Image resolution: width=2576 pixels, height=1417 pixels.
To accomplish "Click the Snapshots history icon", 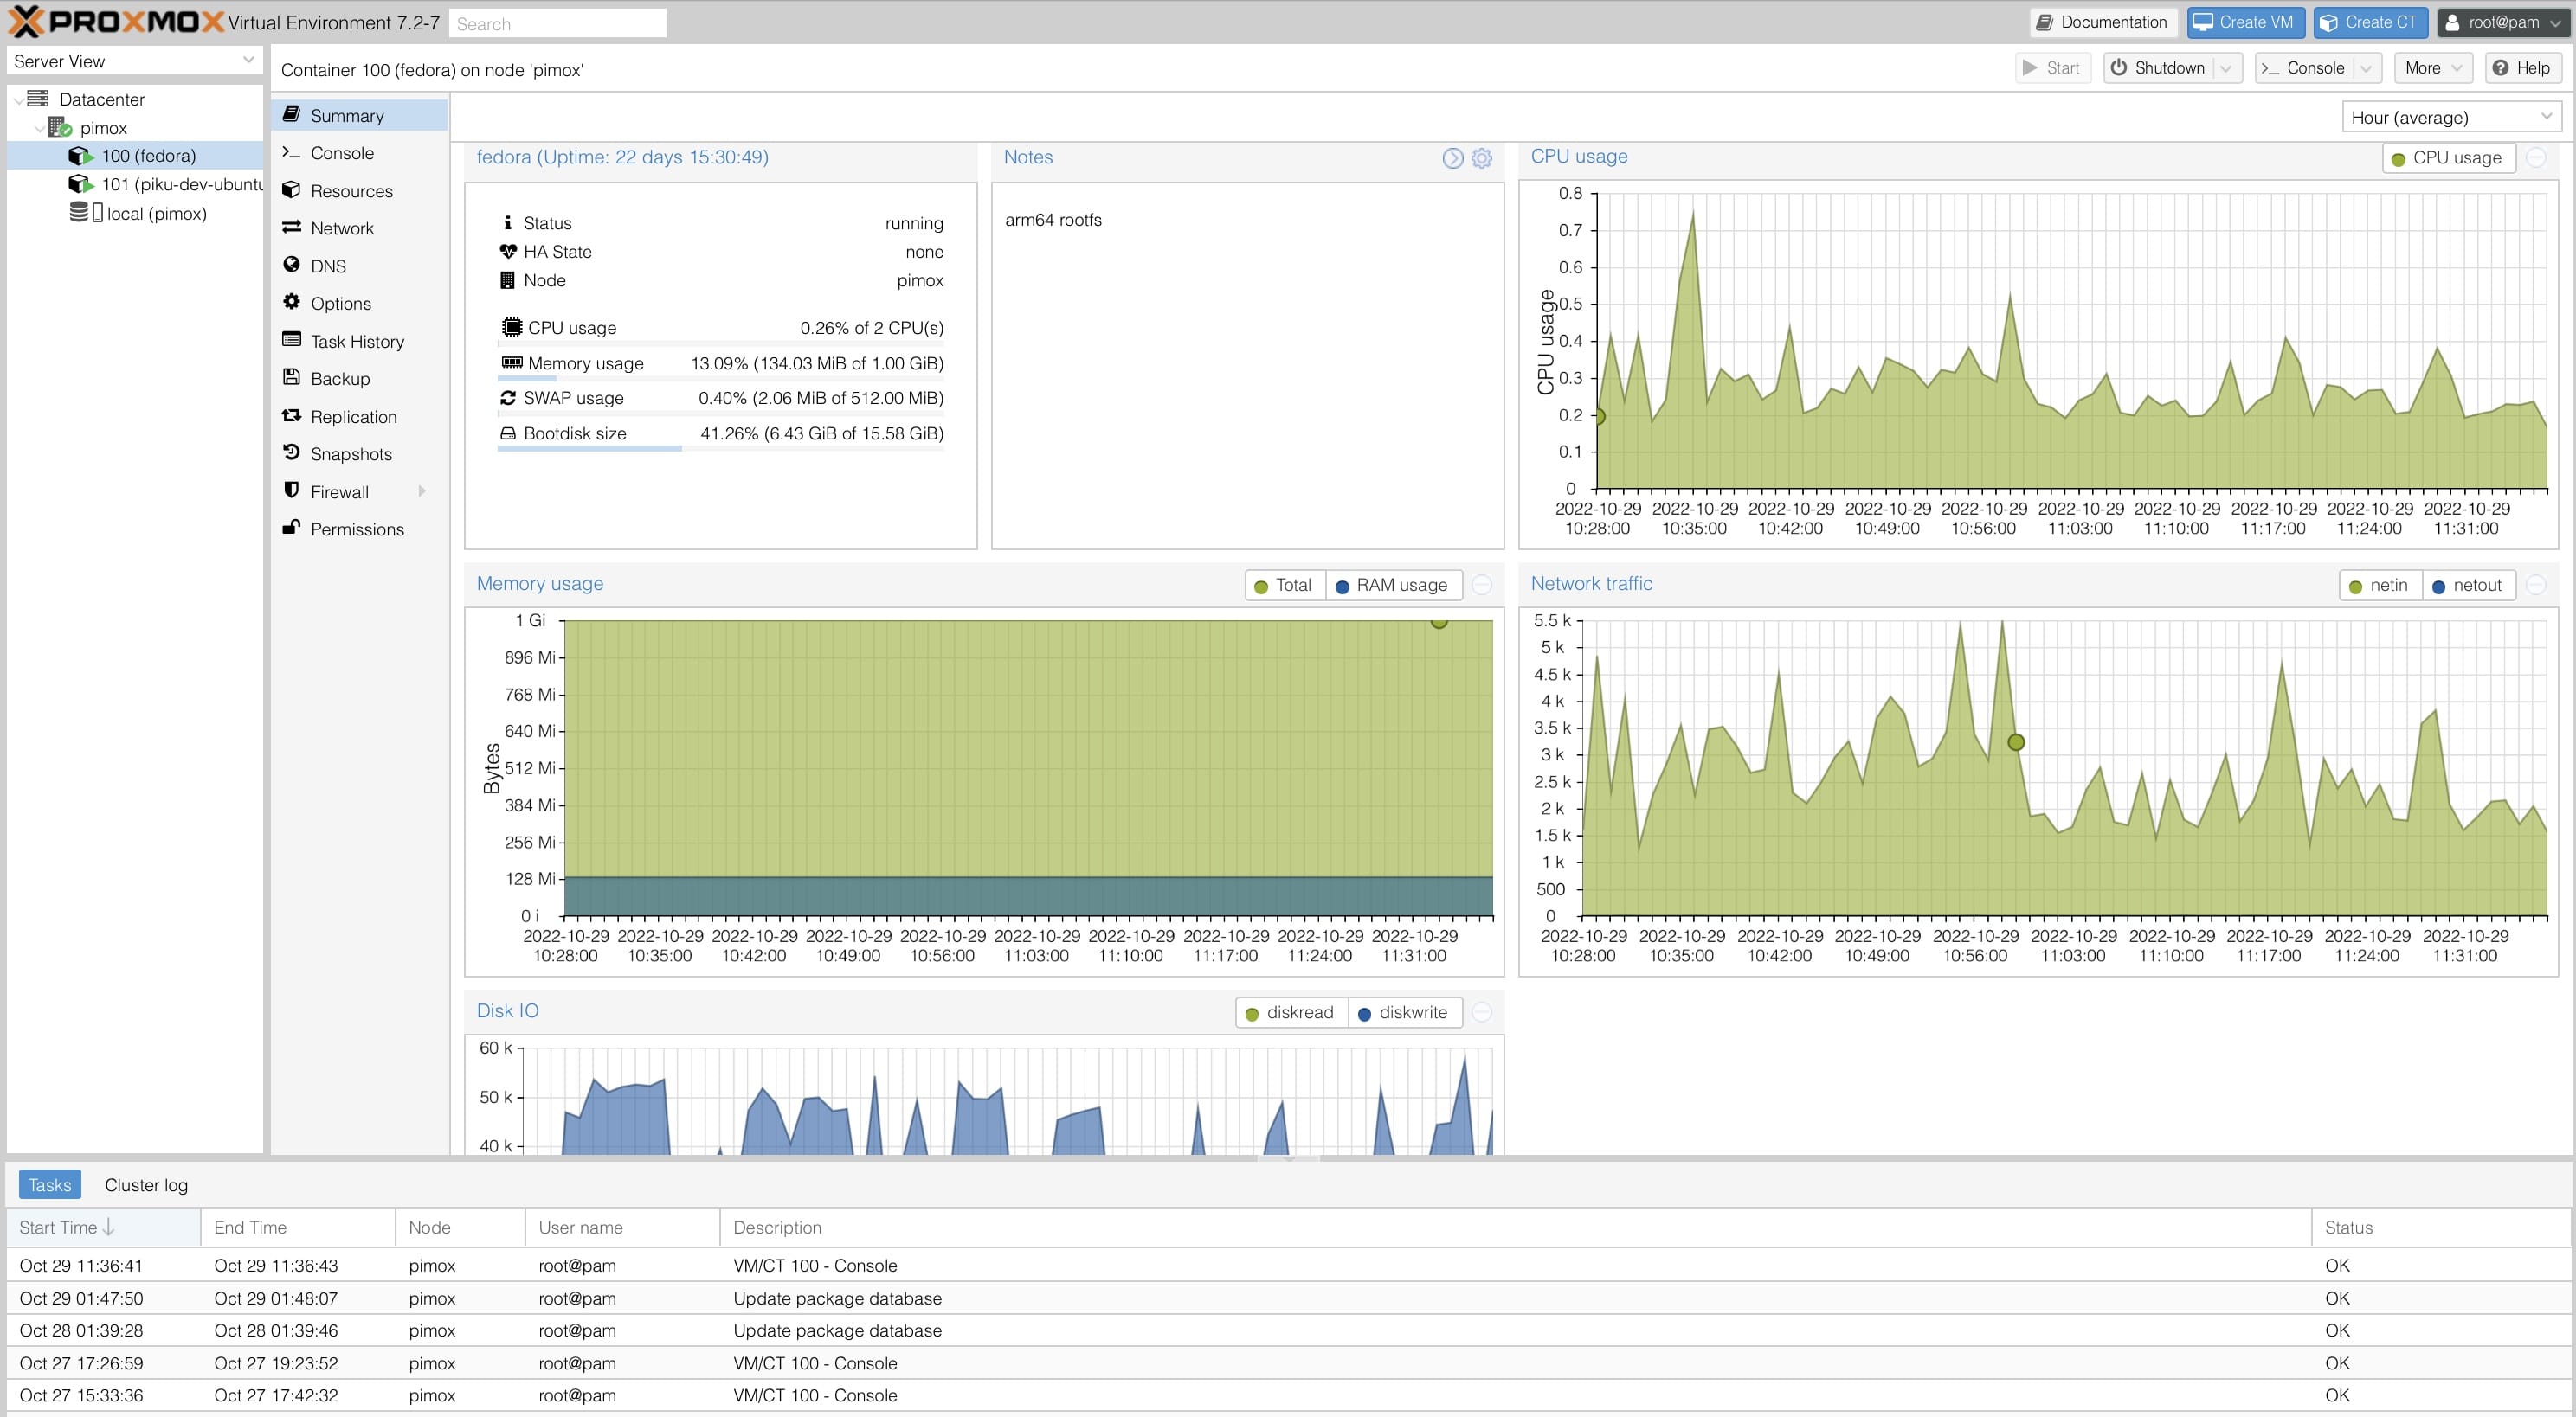I will tap(291, 452).
